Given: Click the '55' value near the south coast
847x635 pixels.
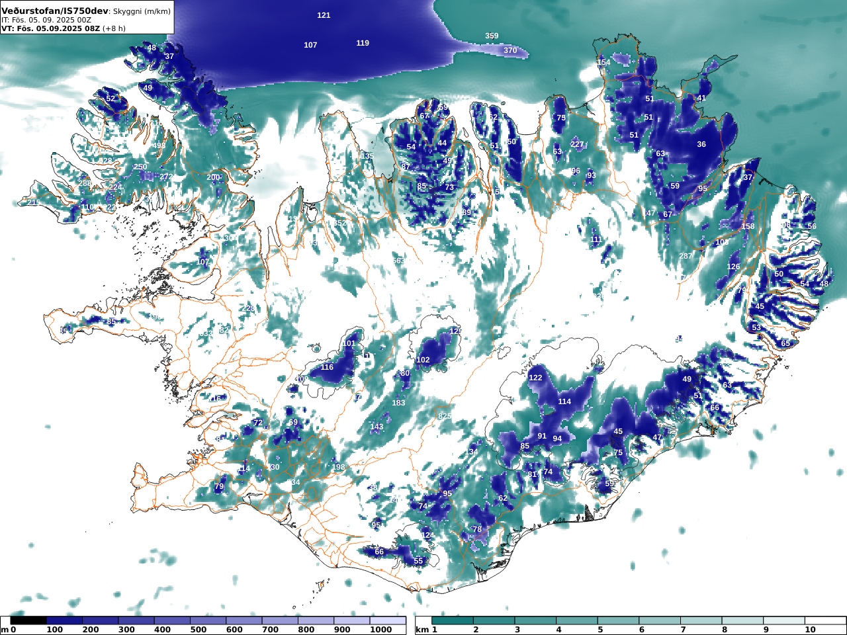Looking at the screenshot, I should click(418, 561).
